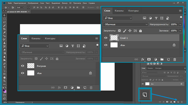Select the Pen tool
Screen dimensions: 188x105
tap(4, 64)
